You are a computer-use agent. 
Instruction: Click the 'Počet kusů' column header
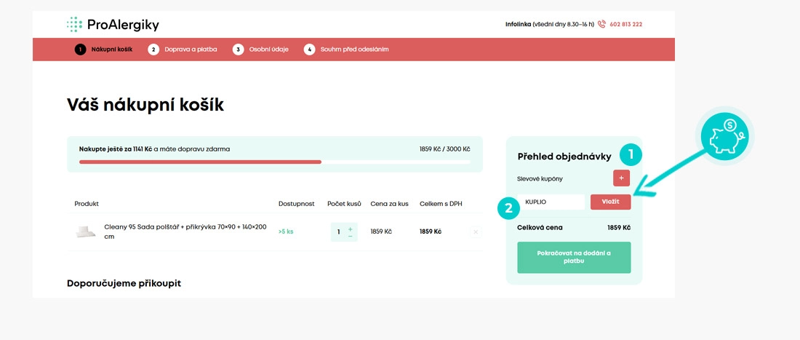click(x=345, y=204)
